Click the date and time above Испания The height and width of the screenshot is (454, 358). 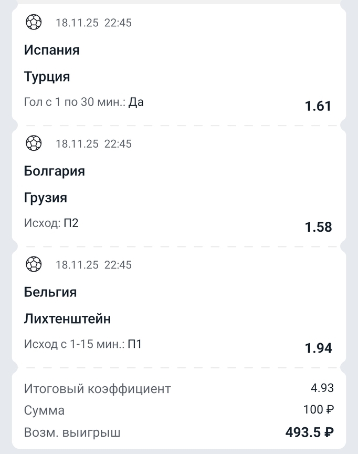[93, 23]
